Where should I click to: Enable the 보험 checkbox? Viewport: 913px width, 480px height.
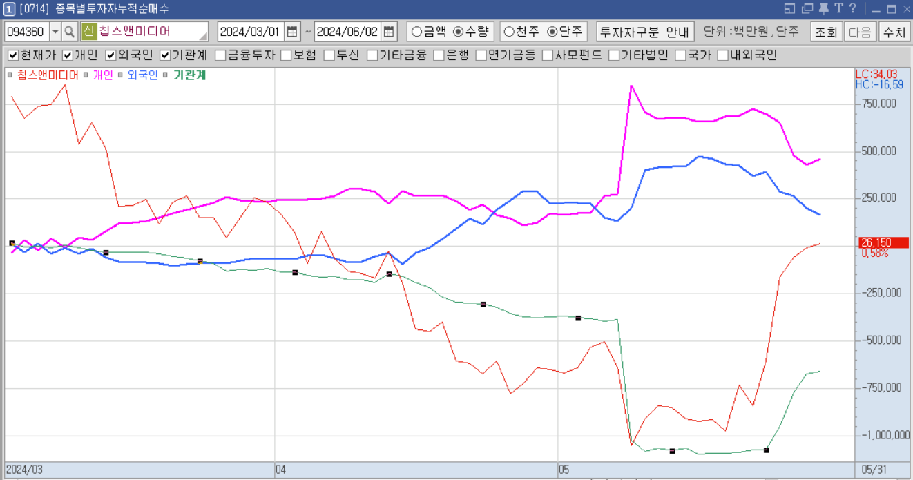286,55
